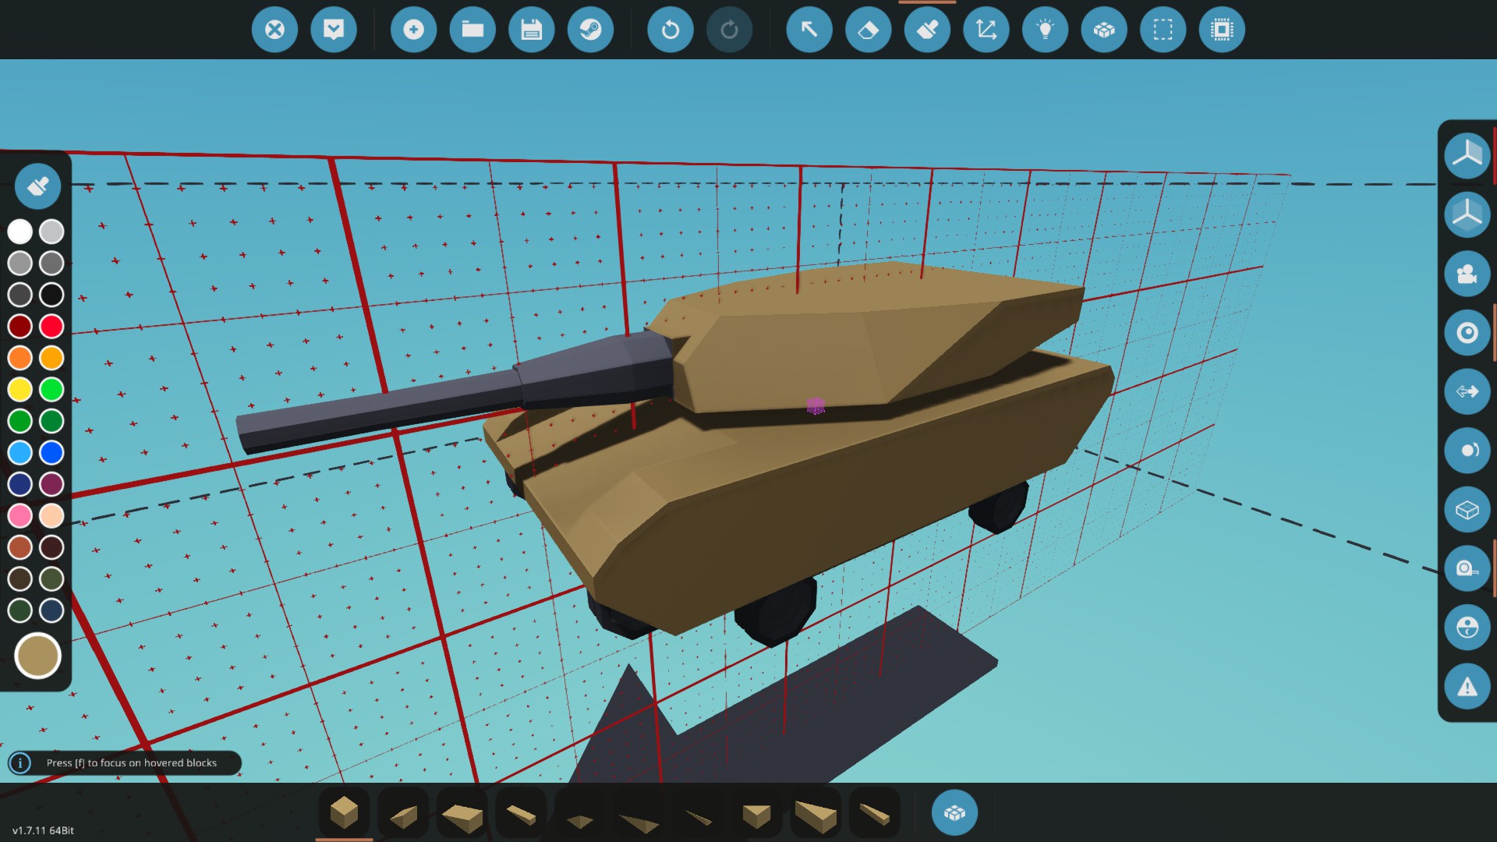The height and width of the screenshot is (842, 1497).
Task: Click the save vehicle floppy disk icon
Action: click(531, 30)
